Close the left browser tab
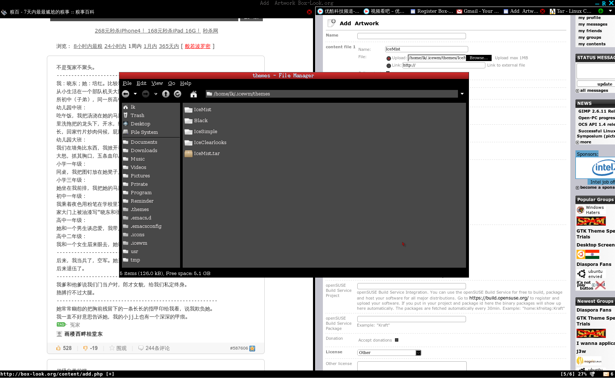Viewport: 615px width, 384px height. click(309, 12)
